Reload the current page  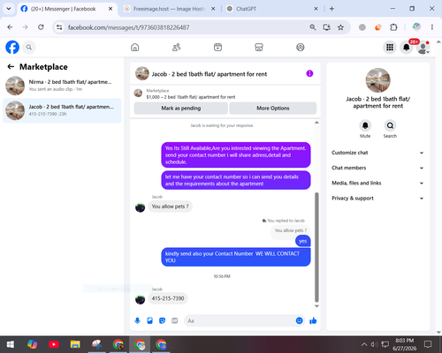[41, 27]
